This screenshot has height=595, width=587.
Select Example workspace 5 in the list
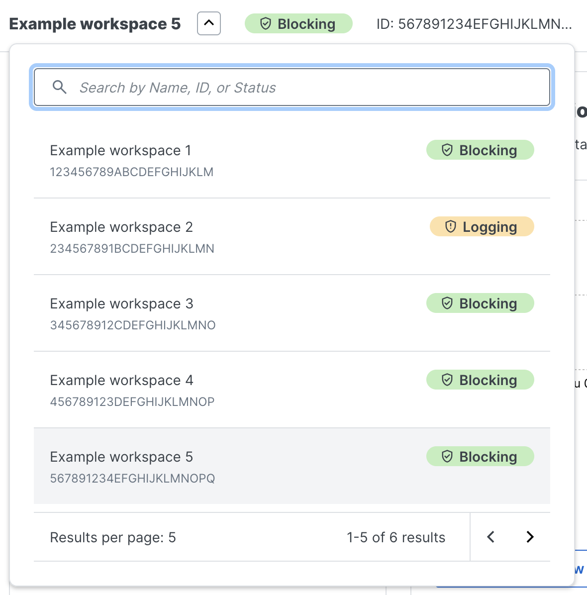pyautogui.click(x=292, y=466)
